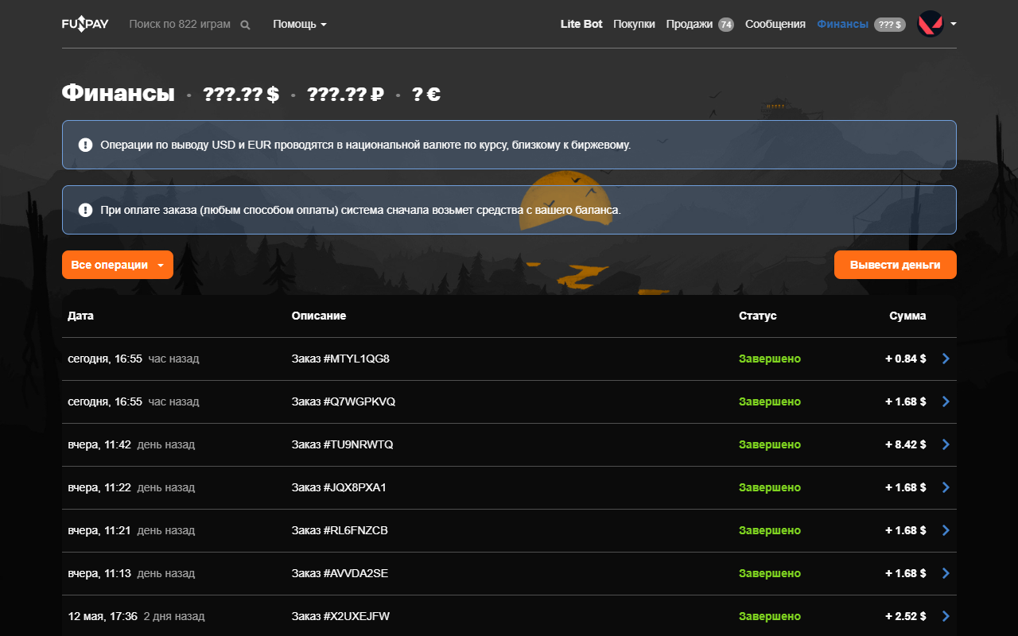The height and width of the screenshot is (636, 1018).
Task: Click arrow icon for order #Q7WGPKVQ
Action: [x=946, y=401]
